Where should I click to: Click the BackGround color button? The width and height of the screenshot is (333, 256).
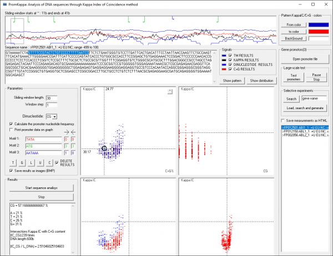coord(294,38)
